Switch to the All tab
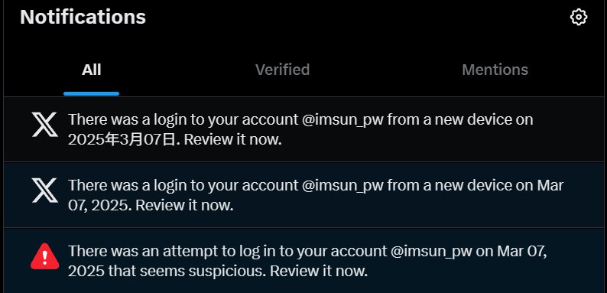 coord(92,70)
